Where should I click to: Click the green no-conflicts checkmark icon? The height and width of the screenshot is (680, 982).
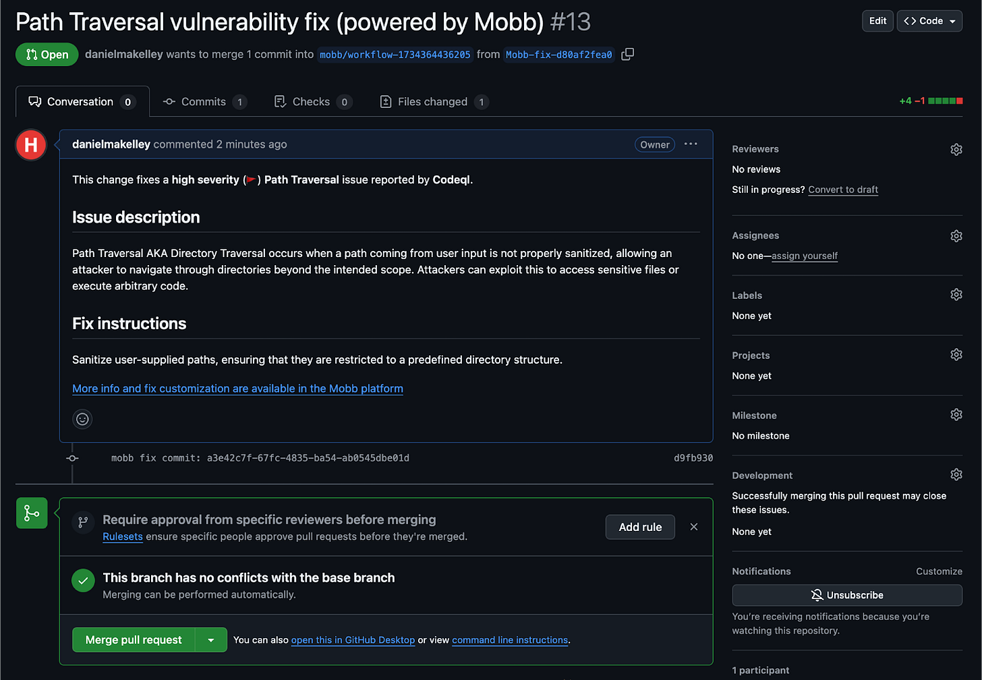[83, 580]
